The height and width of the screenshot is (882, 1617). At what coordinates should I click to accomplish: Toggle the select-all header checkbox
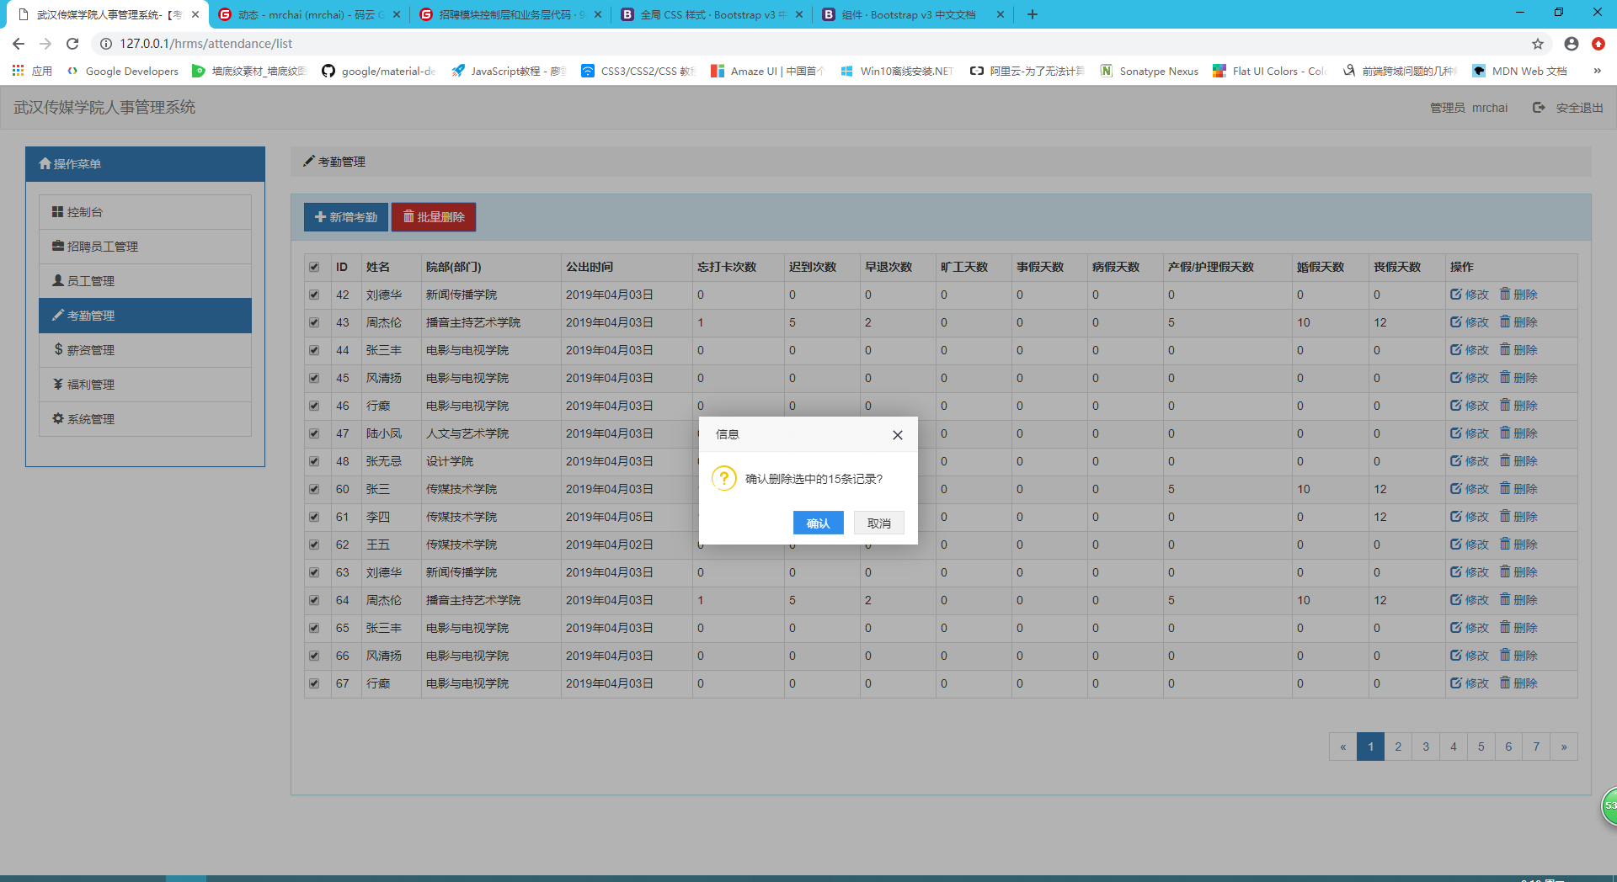pyautogui.click(x=314, y=267)
